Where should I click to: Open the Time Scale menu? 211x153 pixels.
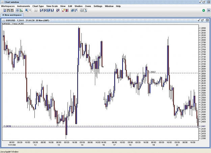coord(52,6)
